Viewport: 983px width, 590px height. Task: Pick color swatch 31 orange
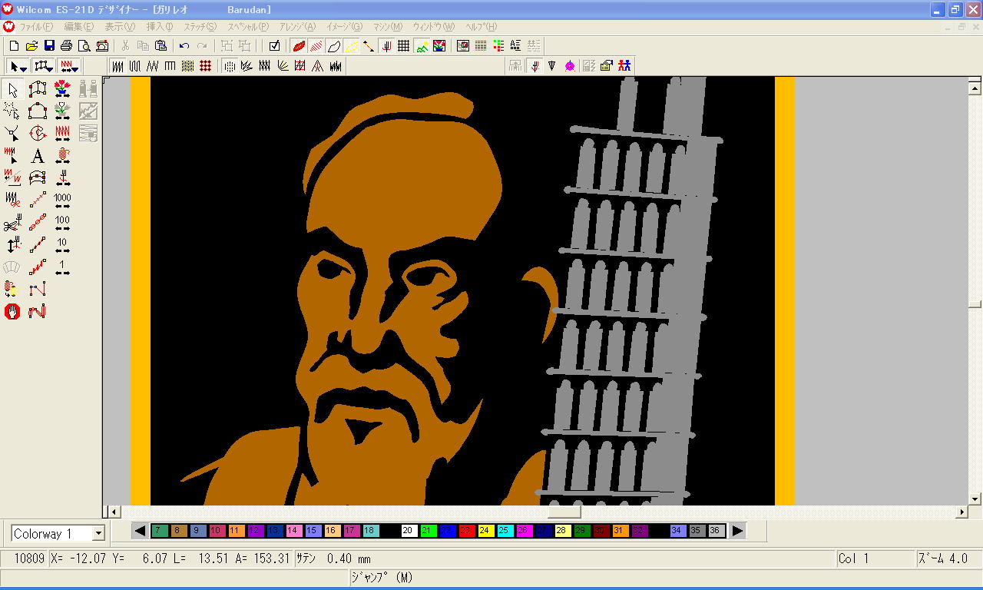(x=621, y=531)
